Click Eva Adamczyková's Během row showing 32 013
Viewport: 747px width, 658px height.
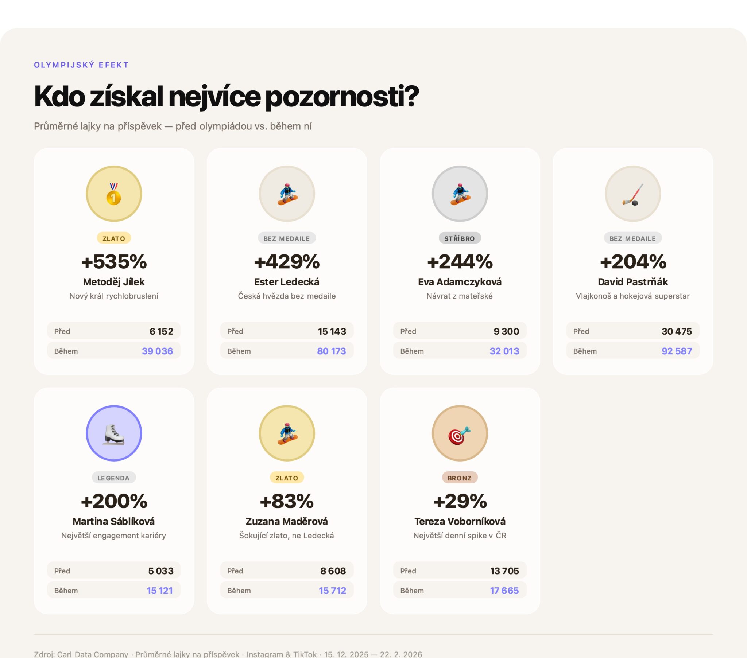click(x=459, y=351)
